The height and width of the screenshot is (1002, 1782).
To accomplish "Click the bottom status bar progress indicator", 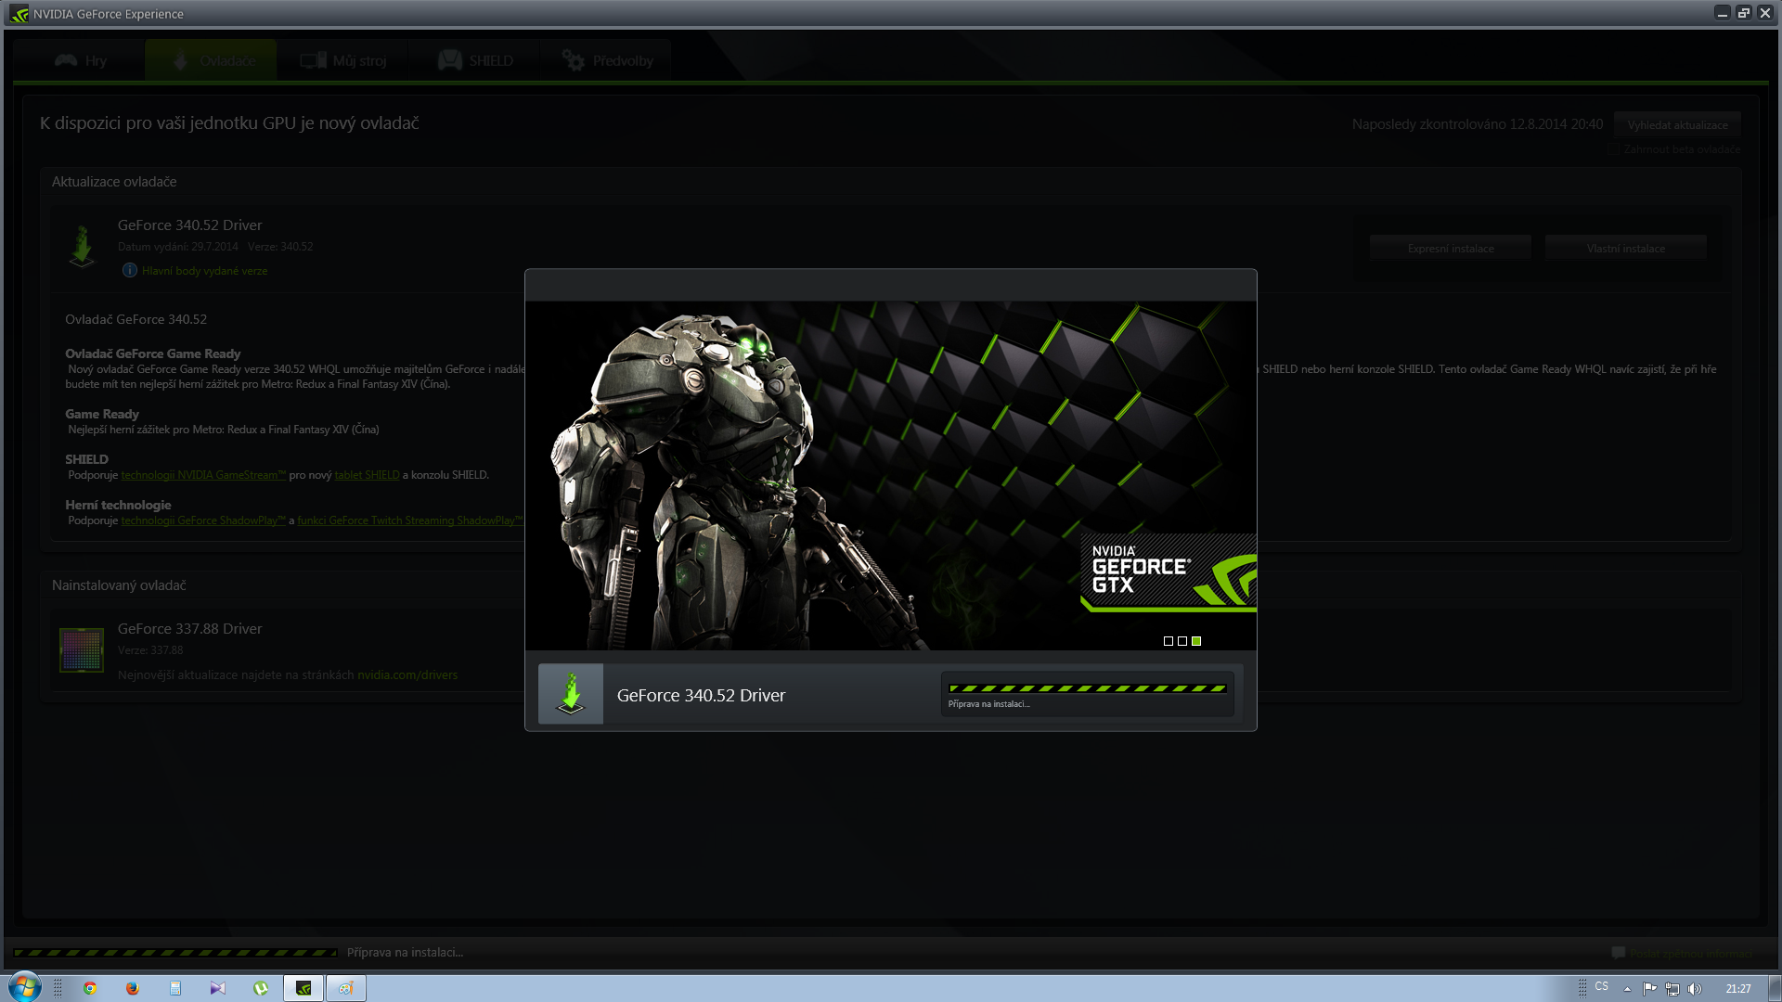I will coord(175,953).
